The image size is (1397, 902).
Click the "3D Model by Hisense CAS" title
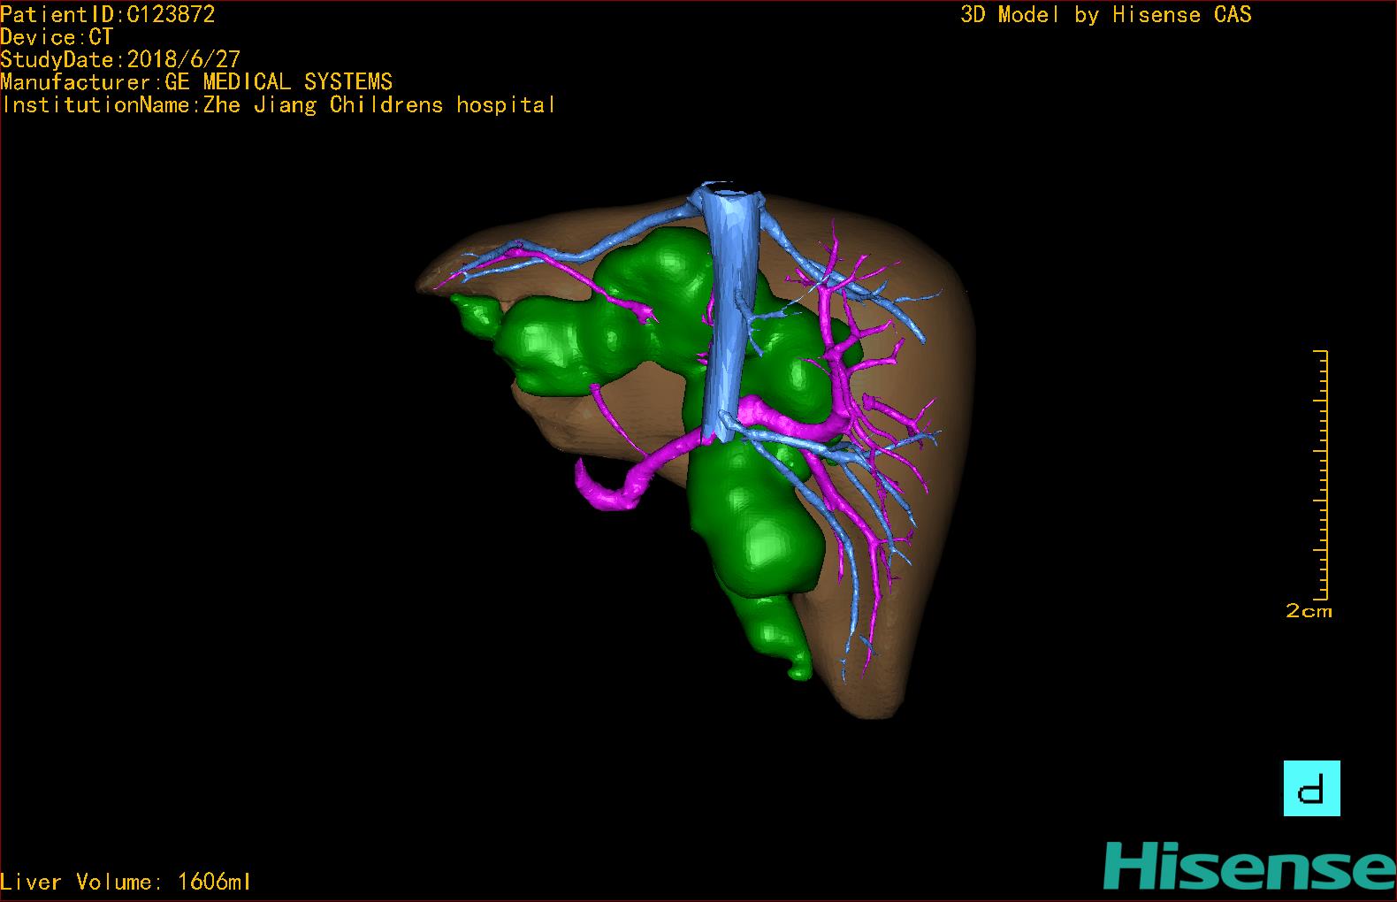[x=1105, y=14]
